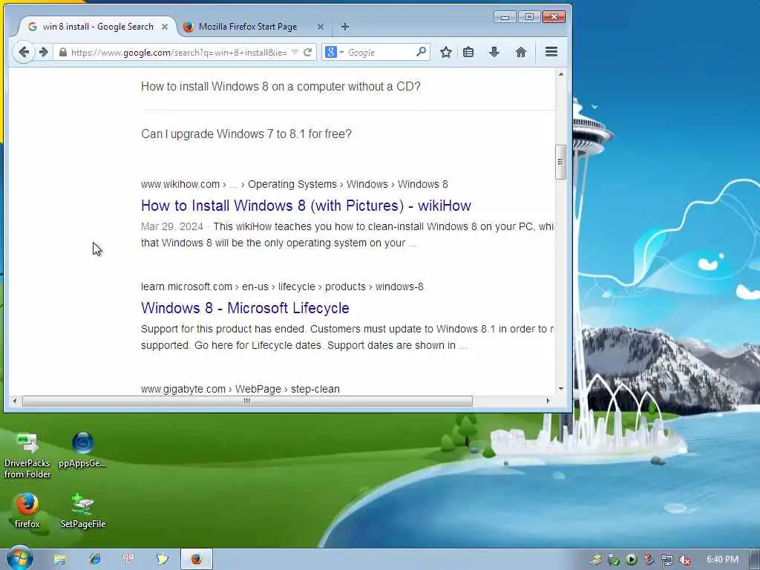The image size is (760, 570).
Task: Select the SetPageFile desktop icon
Action: point(82,511)
